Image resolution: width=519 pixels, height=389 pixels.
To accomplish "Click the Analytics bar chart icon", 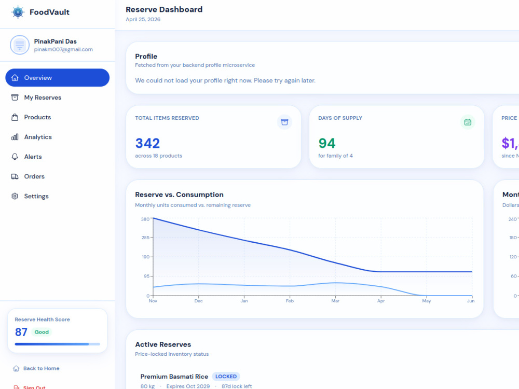I will (x=15, y=137).
